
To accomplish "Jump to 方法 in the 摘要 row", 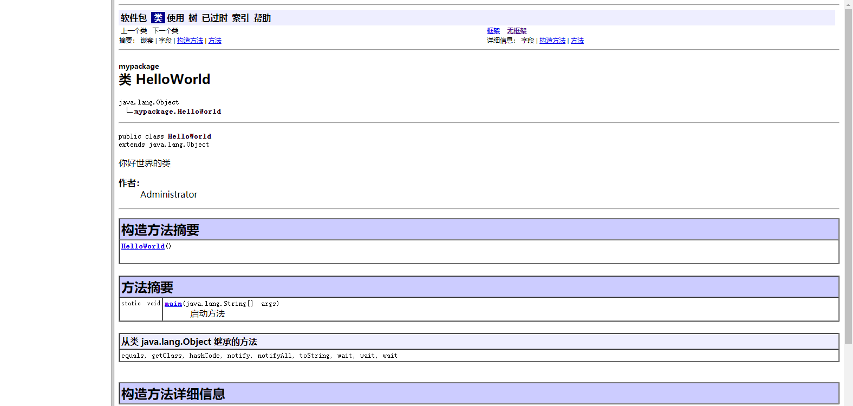I will [x=215, y=41].
